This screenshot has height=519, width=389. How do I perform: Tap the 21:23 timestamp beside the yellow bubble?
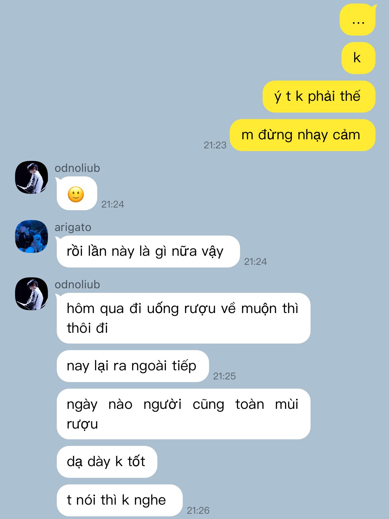[x=215, y=145]
